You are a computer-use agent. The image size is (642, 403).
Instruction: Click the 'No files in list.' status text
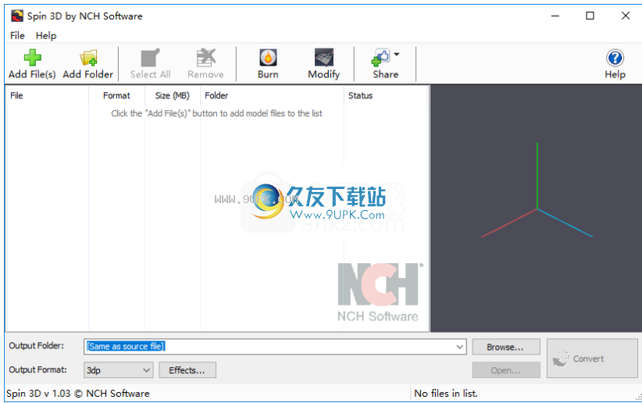[446, 394]
